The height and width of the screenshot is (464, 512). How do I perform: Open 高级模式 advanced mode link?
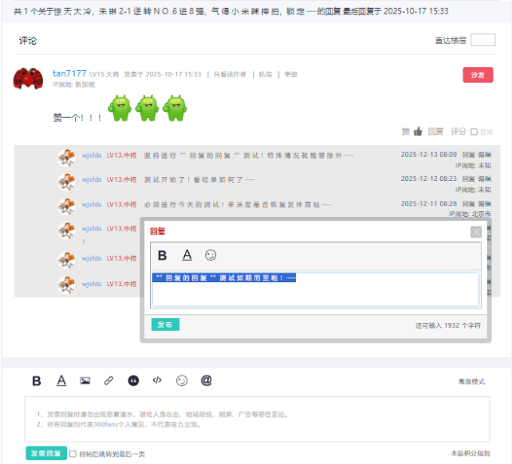coord(471,382)
